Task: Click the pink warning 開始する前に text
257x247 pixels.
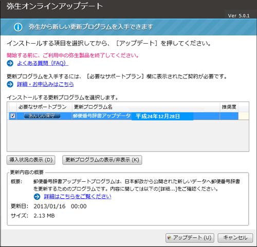Action: [x=73, y=55]
